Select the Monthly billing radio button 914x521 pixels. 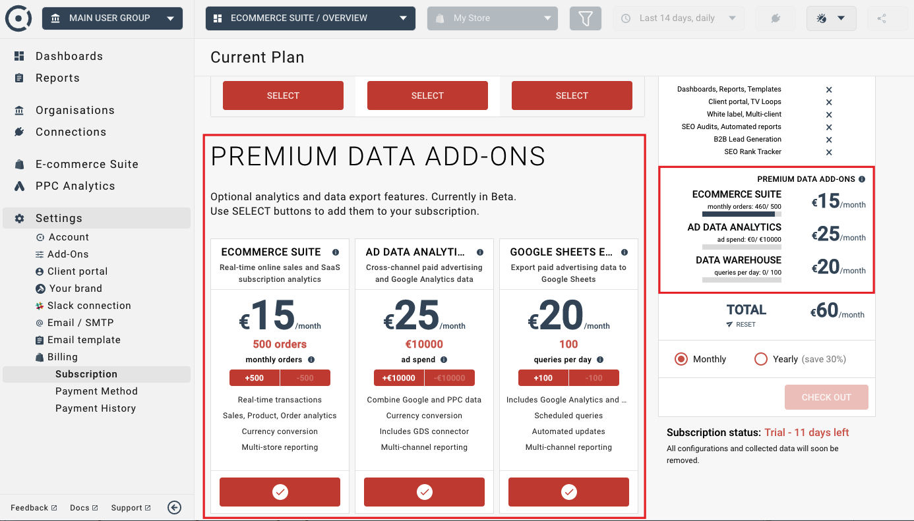[x=681, y=359]
